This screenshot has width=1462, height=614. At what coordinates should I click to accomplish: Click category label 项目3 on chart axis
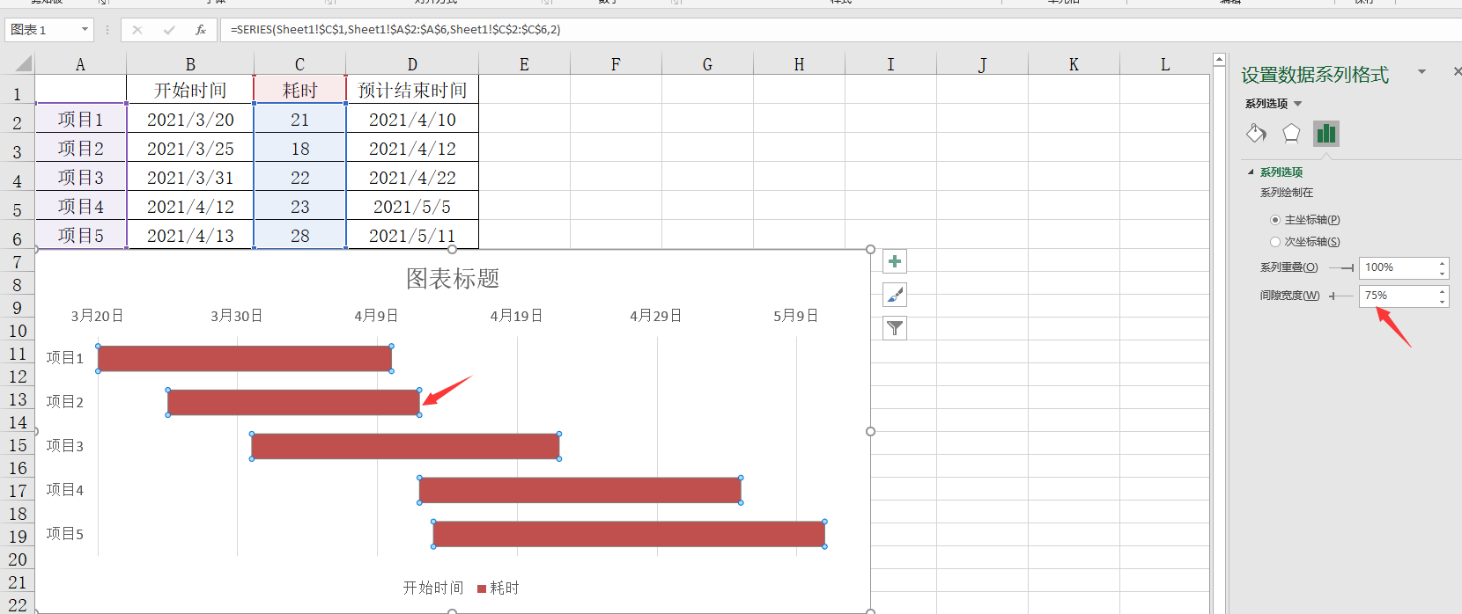click(x=65, y=446)
